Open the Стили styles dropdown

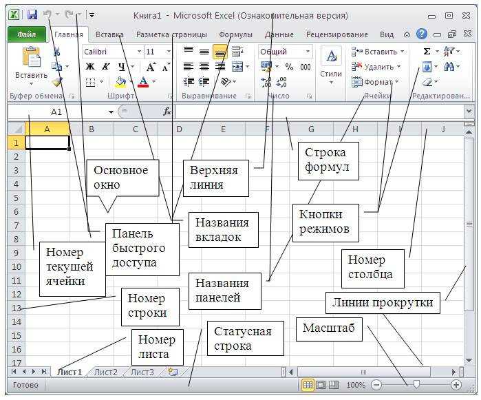pos(331,82)
